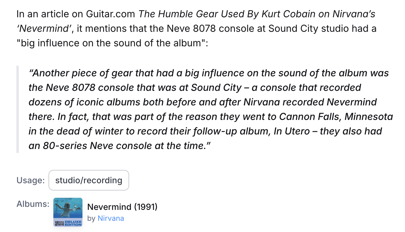Click the "by" text before Nirvana
This screenshot has width=405, height=232.
coord(91,218)
